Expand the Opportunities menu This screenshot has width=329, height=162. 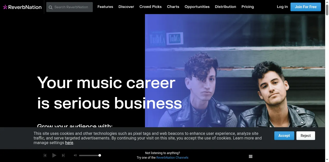pos(197,7)
